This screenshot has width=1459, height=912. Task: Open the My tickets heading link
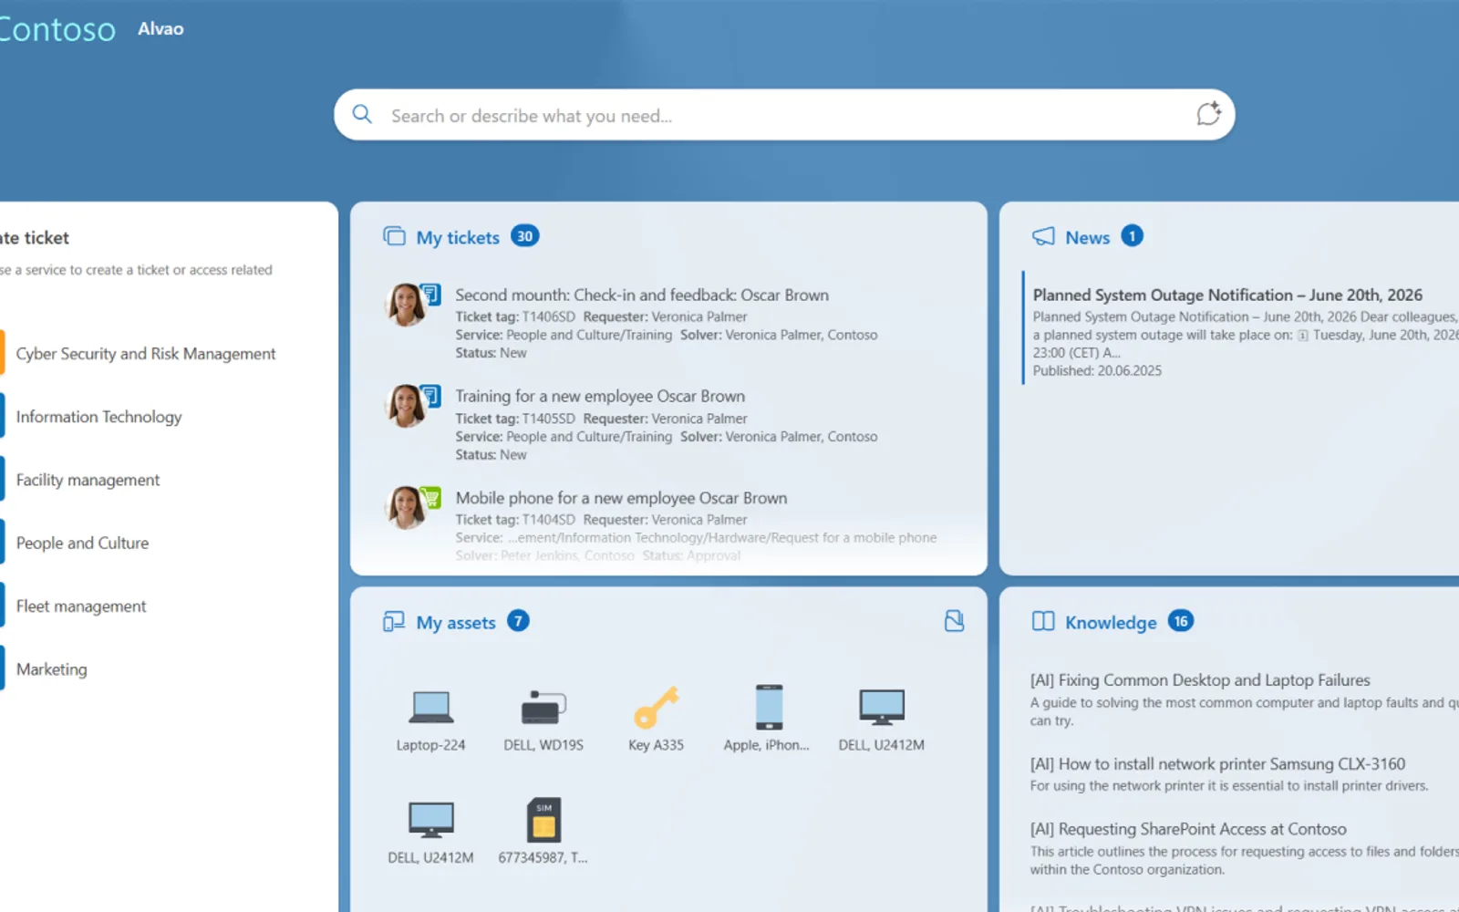(458, 237)
